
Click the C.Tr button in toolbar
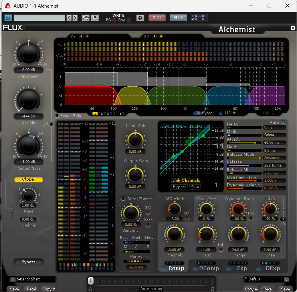coord(157,18)
